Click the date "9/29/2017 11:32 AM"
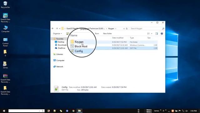The height and width of the screenshot is (113, 200). [x=120, y=45]
